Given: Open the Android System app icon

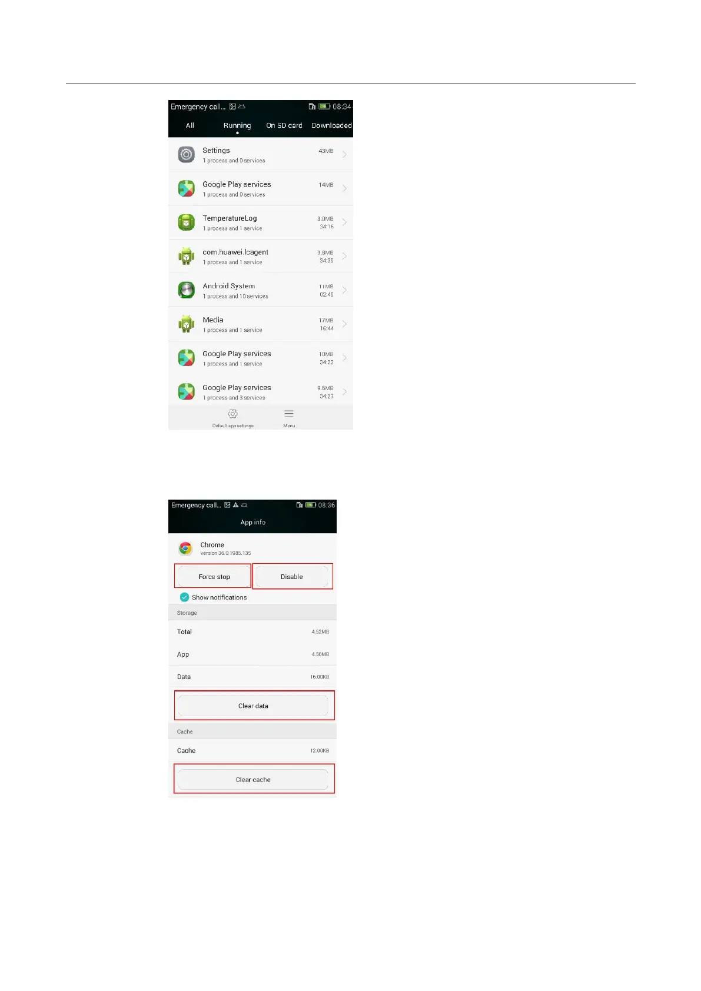Looking at the screenshot, I should tap(187, 290).
